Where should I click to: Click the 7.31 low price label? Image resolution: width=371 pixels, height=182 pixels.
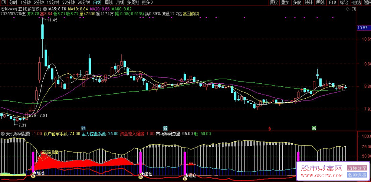(x=22, y=125)
